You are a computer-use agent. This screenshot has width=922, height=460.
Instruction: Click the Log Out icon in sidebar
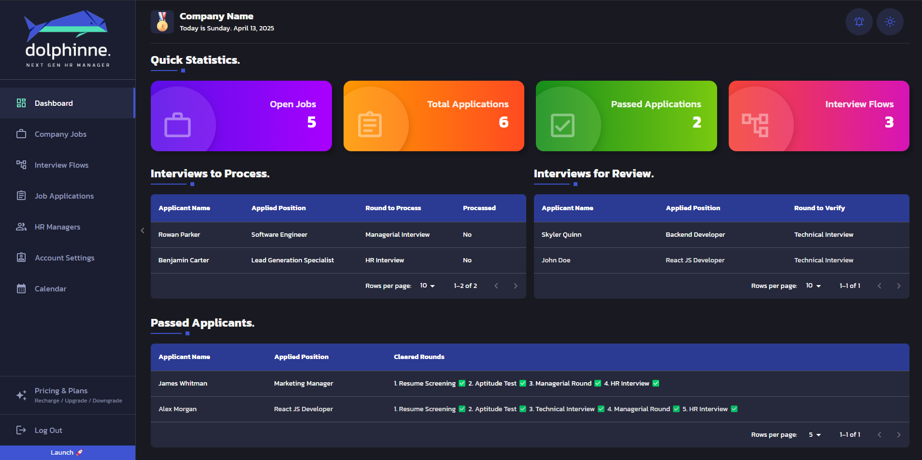click(21, 430)
